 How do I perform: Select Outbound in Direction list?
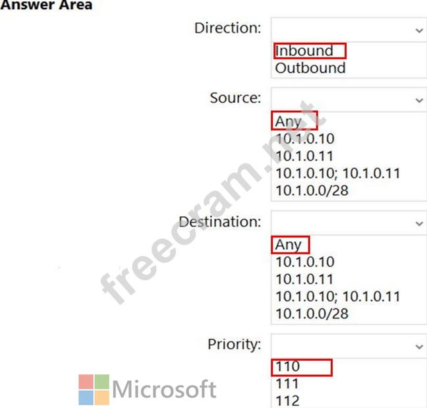[x=310, y=68]
